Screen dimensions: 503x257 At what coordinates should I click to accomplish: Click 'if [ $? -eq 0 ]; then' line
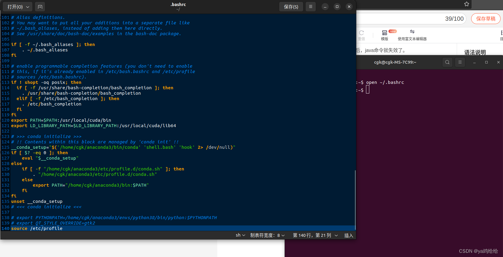coord(39,153)
